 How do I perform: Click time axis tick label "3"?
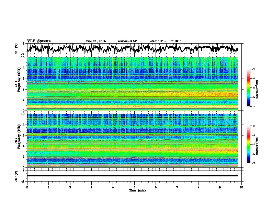coord(91,187)
